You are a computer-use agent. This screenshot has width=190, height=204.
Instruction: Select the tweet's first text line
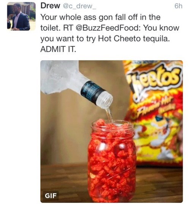[x=100, y=17]
